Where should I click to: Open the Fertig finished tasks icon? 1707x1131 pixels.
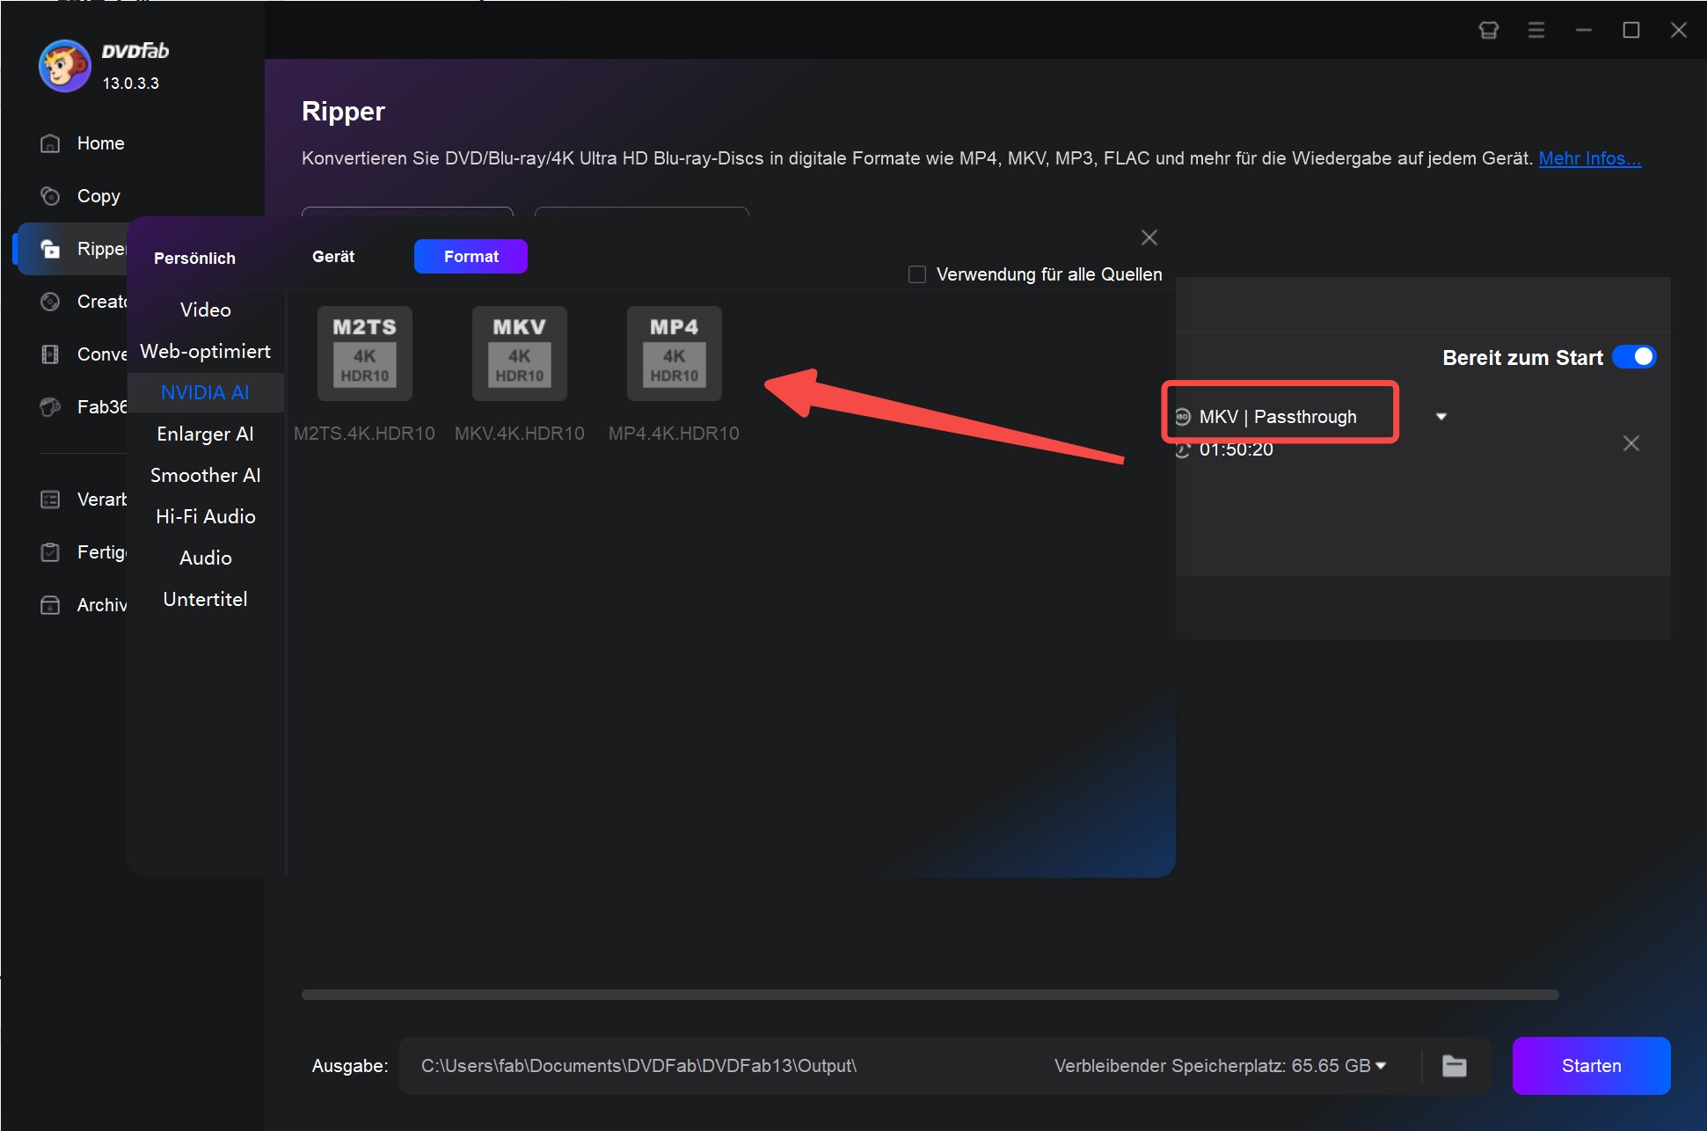coord(50,552)
